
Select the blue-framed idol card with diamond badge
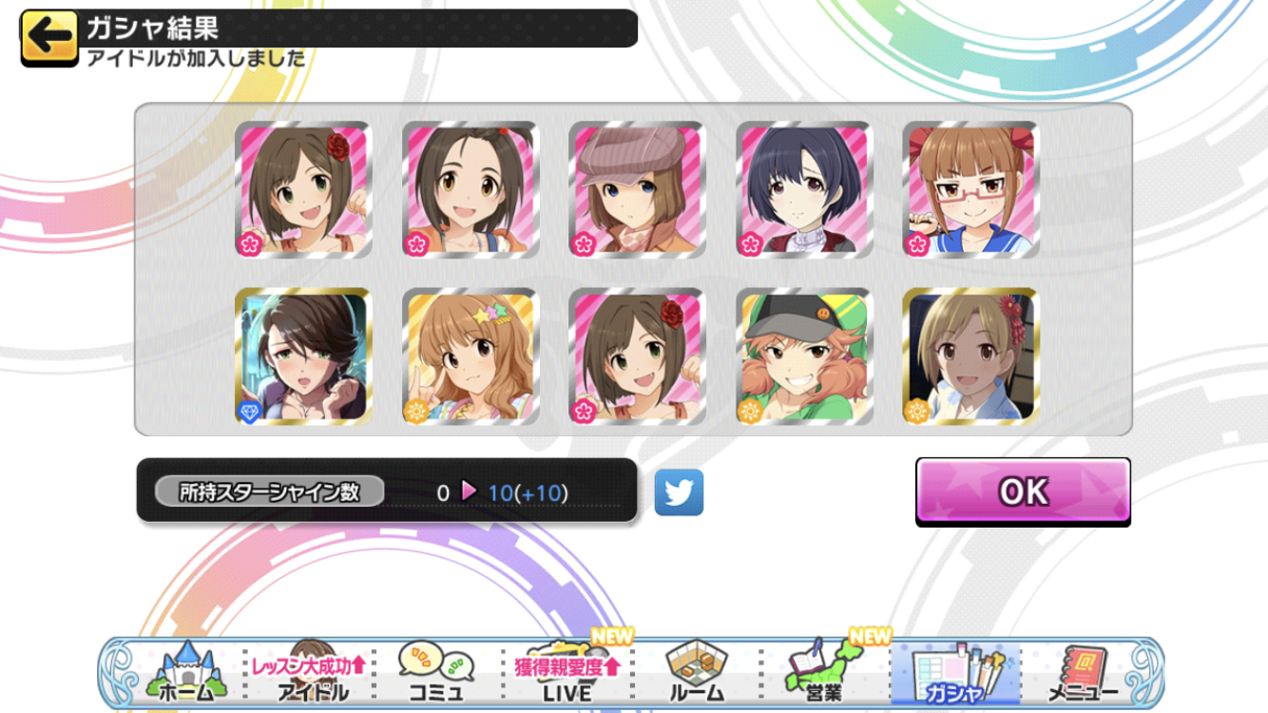pos(303,356)
